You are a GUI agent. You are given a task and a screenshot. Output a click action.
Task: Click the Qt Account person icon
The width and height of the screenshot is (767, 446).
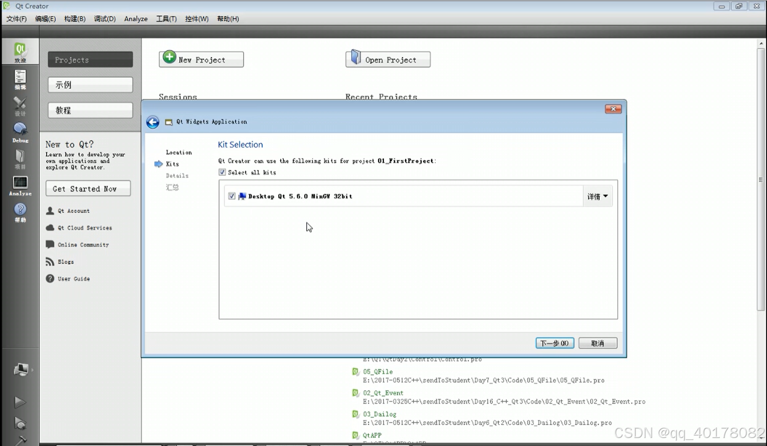(x=50, y=211)
